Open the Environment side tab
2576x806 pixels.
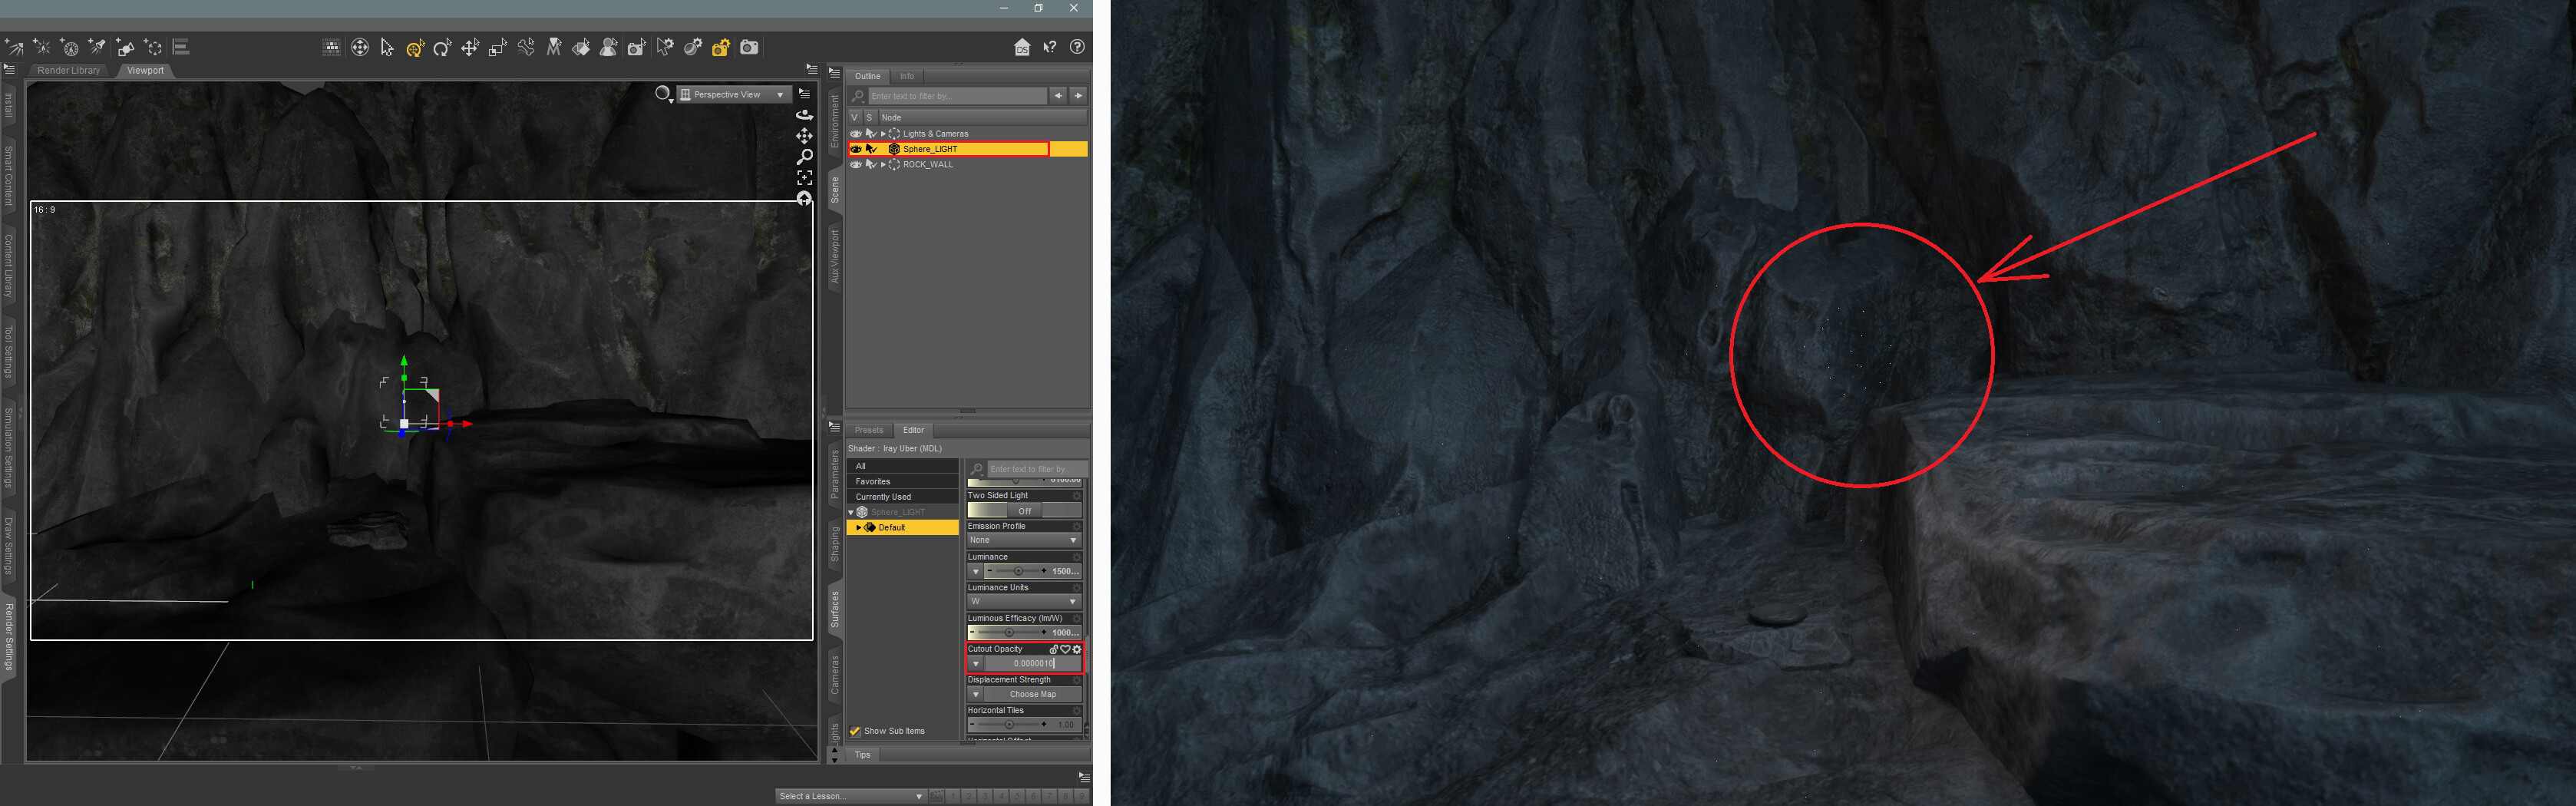point(835,121)
